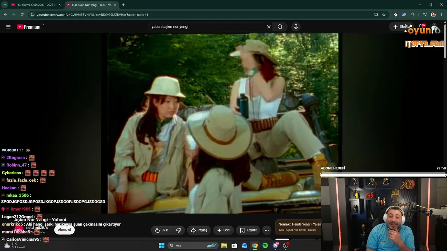Bookmark this page with the star
Viewport: 447px width, 251px height.
point(384,15)
